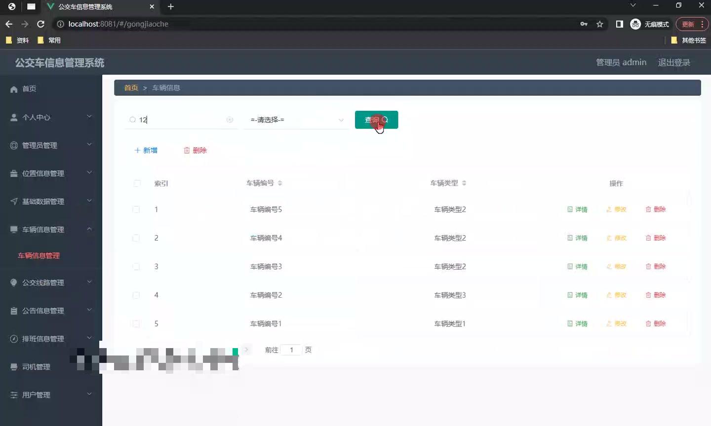Toggle the select-all checkbox in table header
Viewport: 711px width, 426px height.
[137, 183]
